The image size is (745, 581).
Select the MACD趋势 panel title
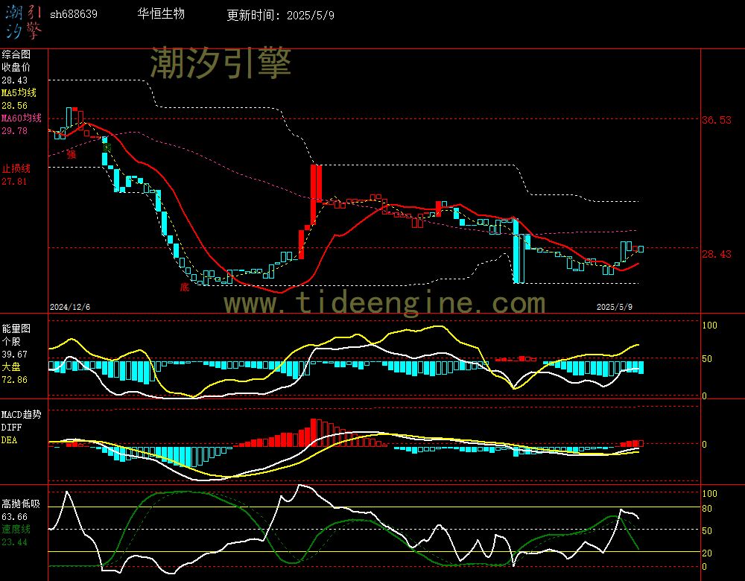(x=21, y=415)
